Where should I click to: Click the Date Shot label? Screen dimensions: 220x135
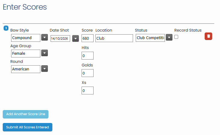(x=59, y=30)
